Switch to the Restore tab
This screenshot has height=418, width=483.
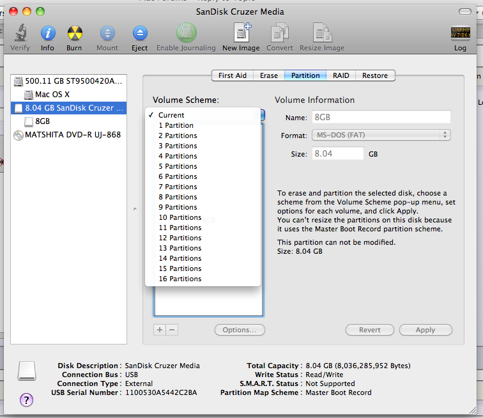(x=375, y=75)
